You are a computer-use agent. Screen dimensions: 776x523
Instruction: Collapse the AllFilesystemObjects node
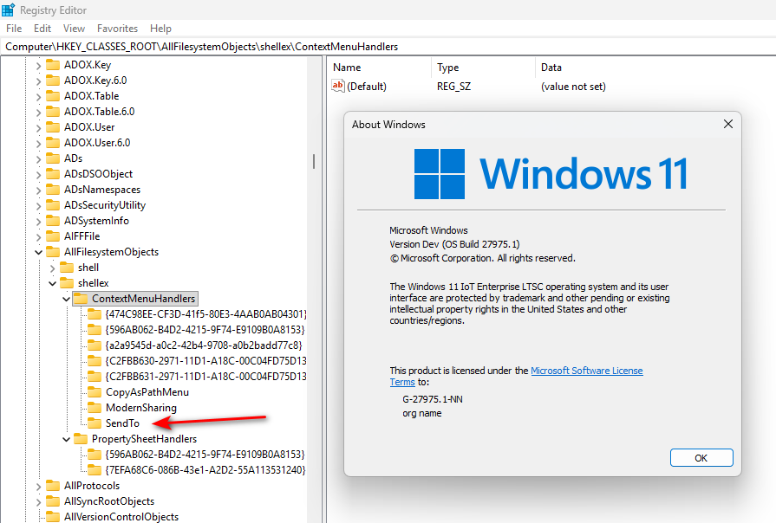click(x=39, y=252)
